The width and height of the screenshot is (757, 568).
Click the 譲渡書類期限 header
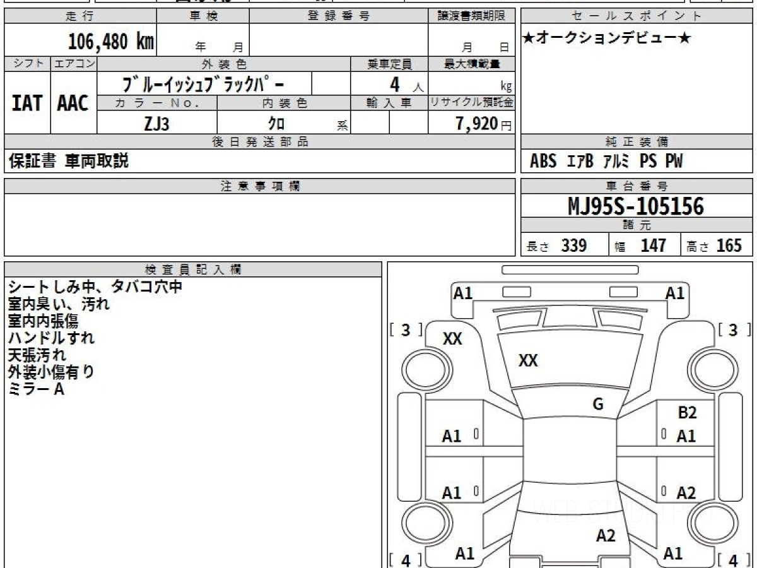point(471,16)
